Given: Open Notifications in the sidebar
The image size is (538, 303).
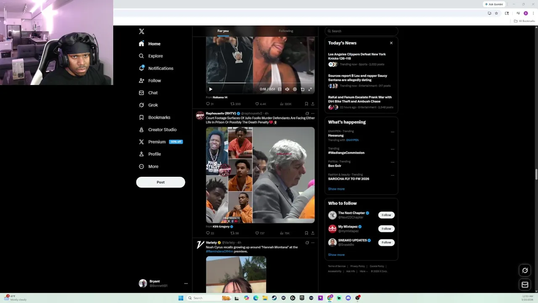Looking at the screenshot, I should coord(156,68).
